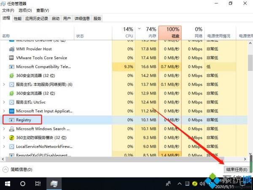Click the 0.7 MB/秒 disk value
Screen dimensions: 253x190
pos(170,67)
